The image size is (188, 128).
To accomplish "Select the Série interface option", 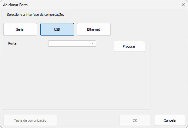I will [20, 29].
